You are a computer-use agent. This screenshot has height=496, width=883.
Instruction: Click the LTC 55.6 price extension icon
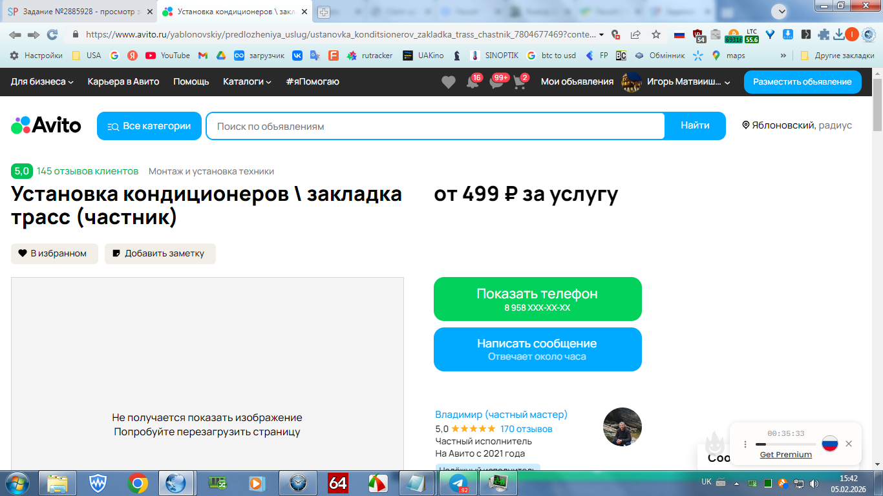(751, 35)
